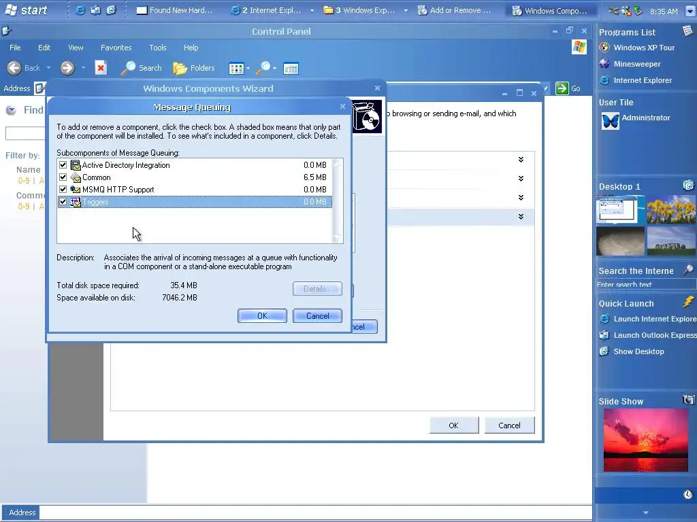Click the magnifier zoom toolbar icon
The width and height of the screenshot is (697, 522).
click(x=263, y=68)
